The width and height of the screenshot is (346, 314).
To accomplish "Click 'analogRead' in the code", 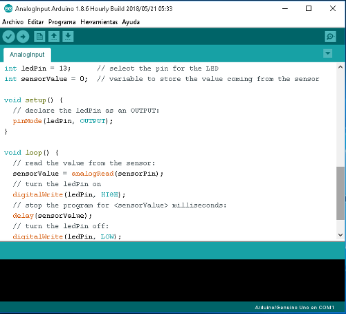I will pos(93,174).
